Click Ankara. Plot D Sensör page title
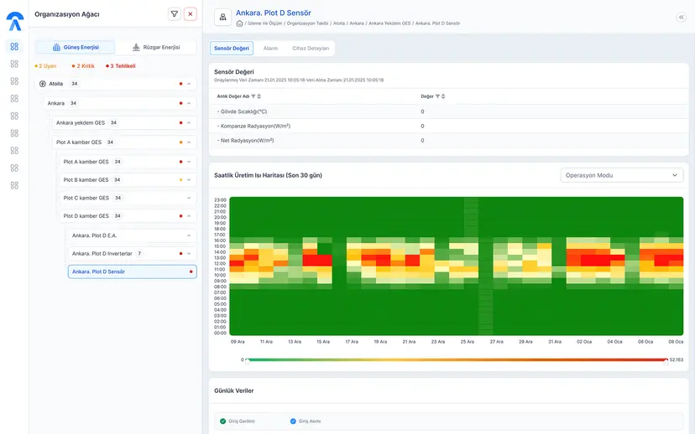The image size is (695, 434). 274,13
